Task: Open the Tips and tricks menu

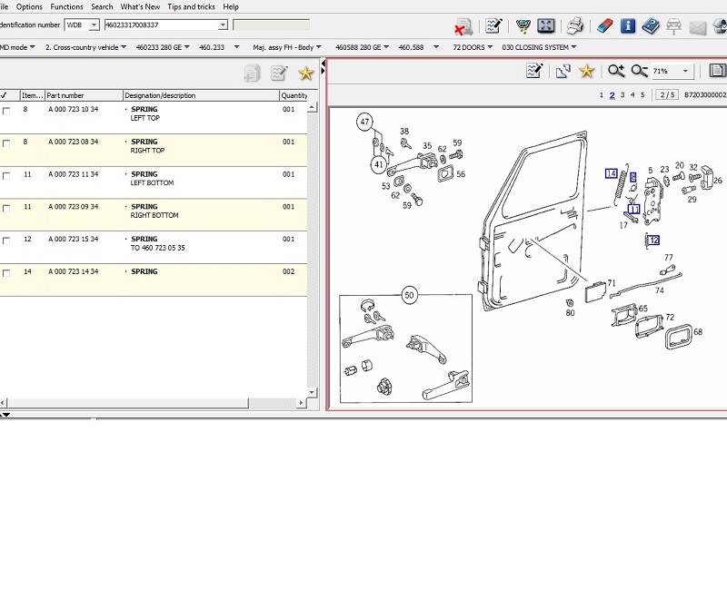Action: click(191, 6)
